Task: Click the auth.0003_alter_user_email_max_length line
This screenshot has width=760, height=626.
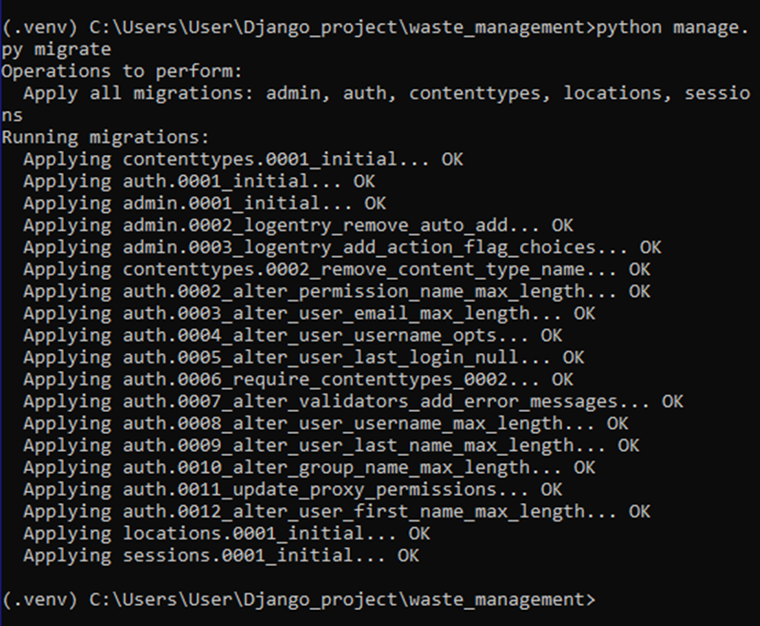Action: 309,313
